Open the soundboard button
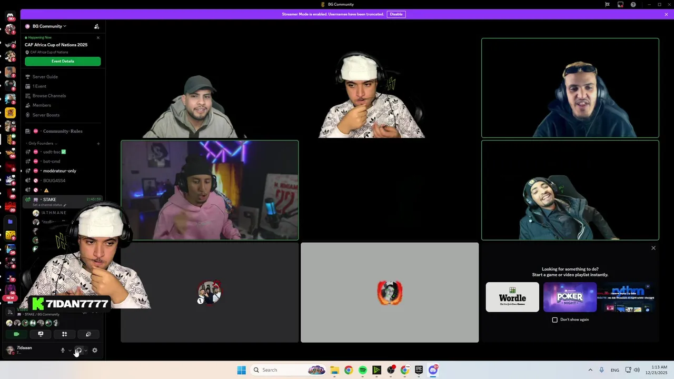Image resolution: width=674 pixels, height=379 pixels. click(88, 334)
